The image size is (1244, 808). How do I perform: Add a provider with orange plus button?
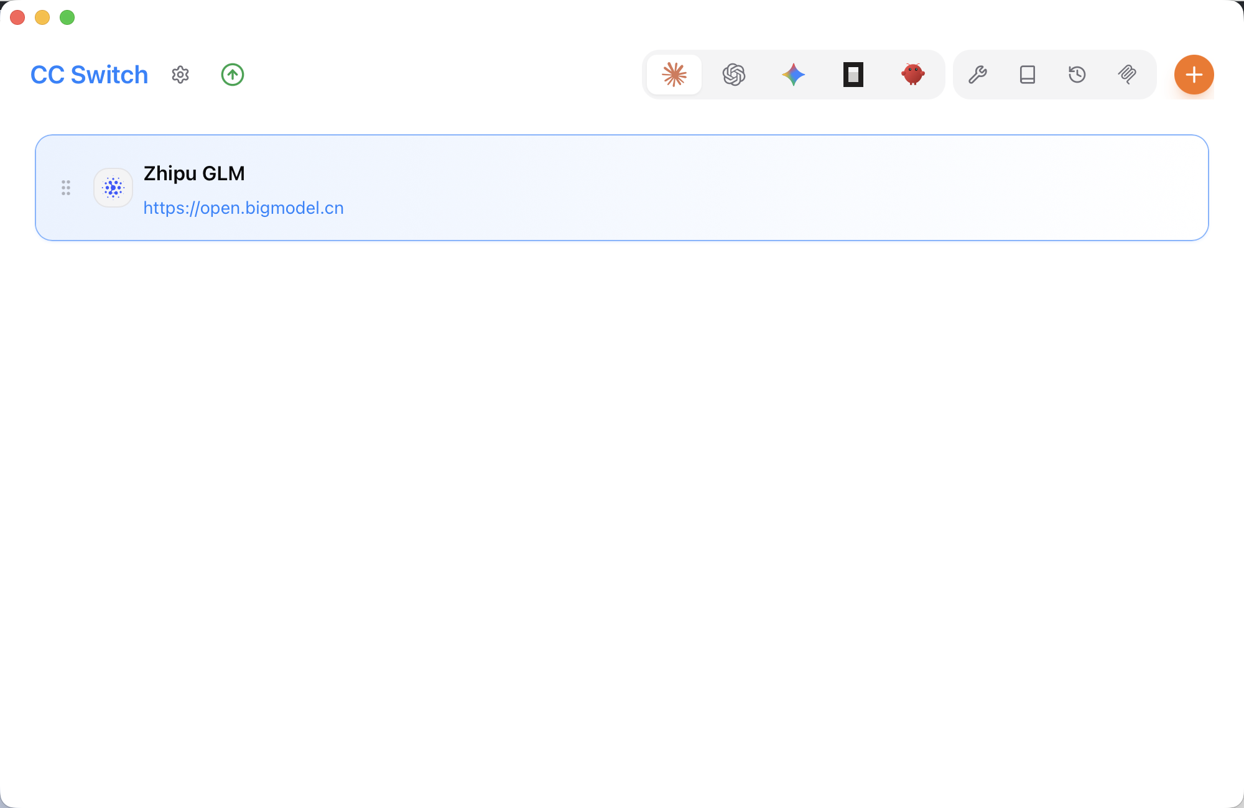click(1194, 75)
